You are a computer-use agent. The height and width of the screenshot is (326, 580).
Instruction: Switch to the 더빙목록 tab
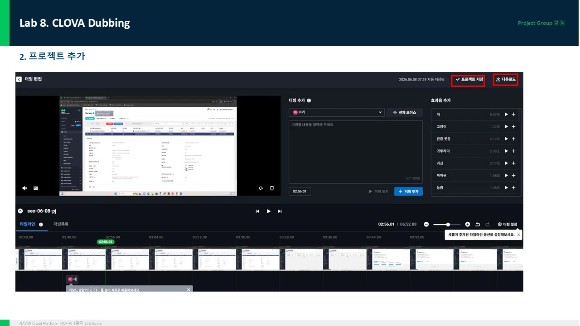pos(61,224)
